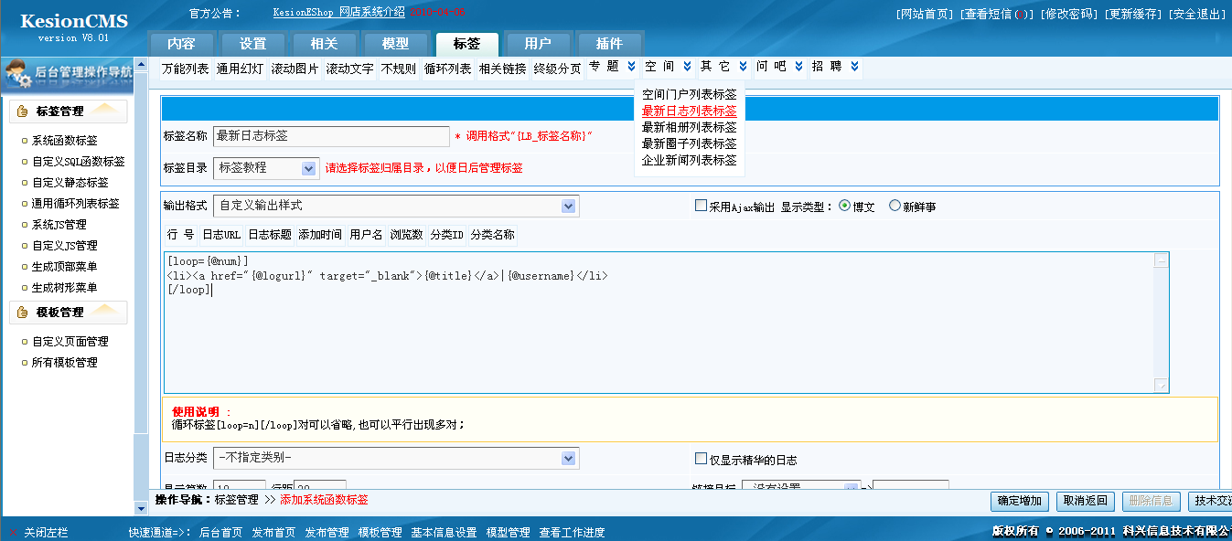This screenshot has height=541, width=1232.
Task: Select 最新相册列表标签 from the menu
Action: 689,127
